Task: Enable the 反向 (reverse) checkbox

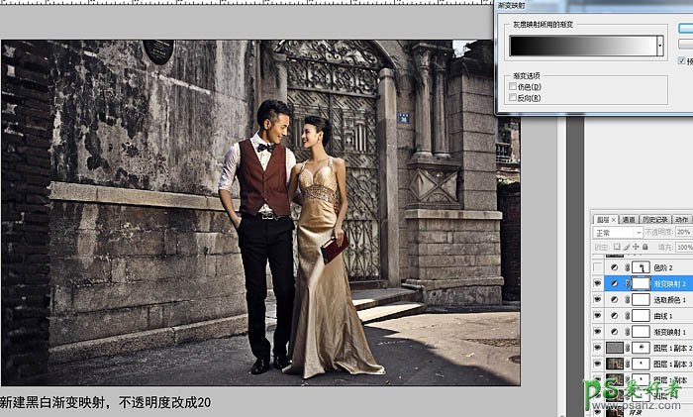Action: [x=512, y=97]
